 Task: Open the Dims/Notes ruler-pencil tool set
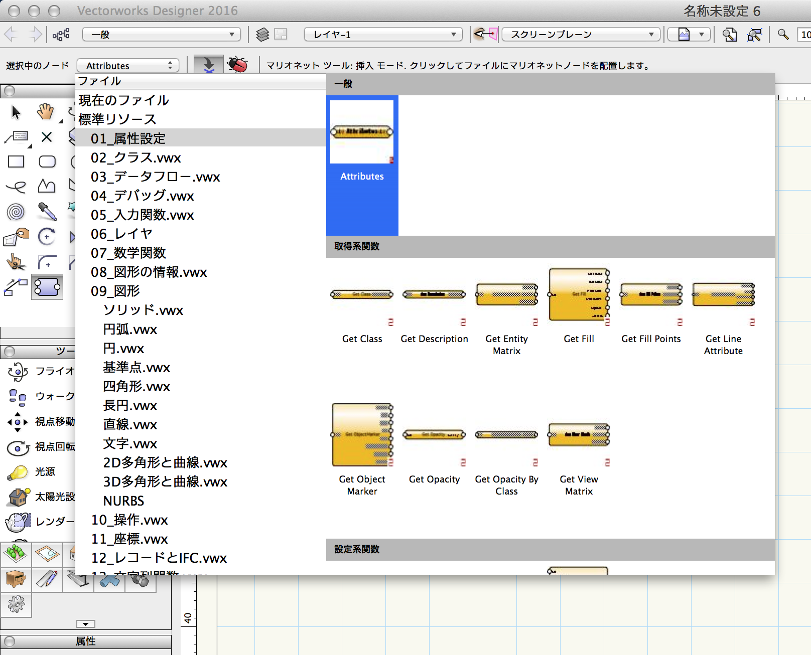click(x=47, y=579)
